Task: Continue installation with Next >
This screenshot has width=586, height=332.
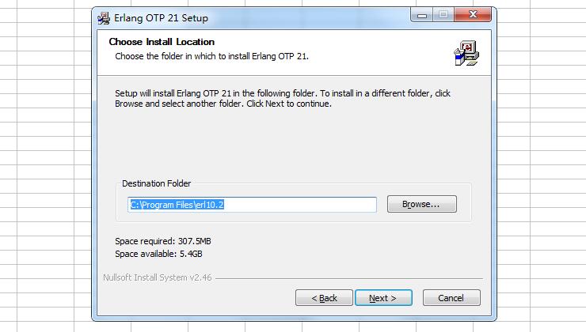Action: (x=383, y=298)
